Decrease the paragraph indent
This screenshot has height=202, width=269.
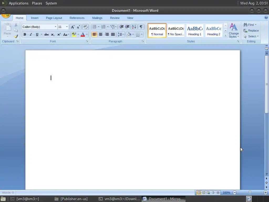coord(121,27)
